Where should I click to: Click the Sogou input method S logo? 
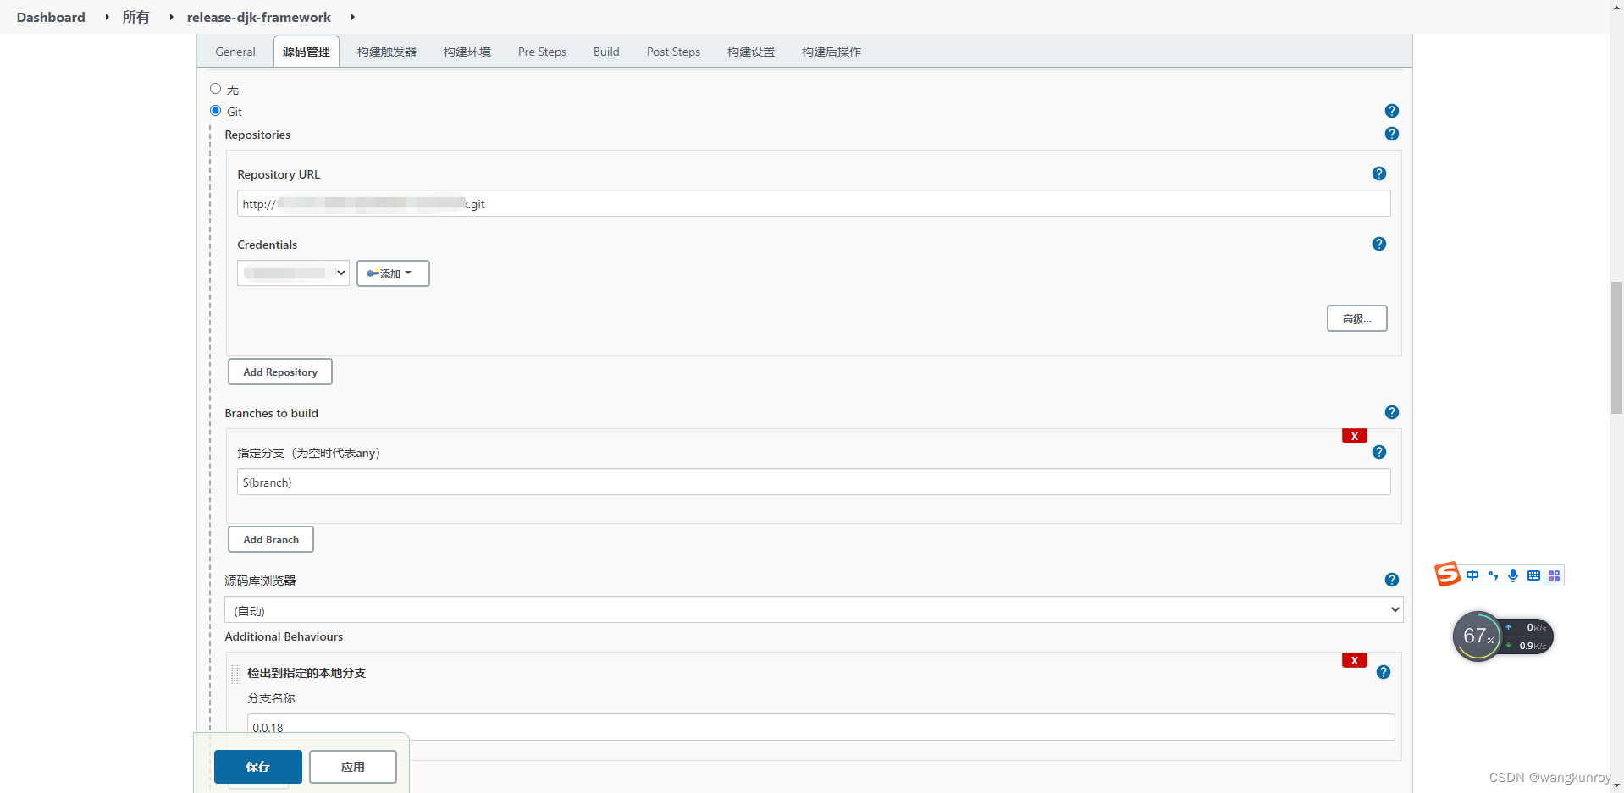tap(1447, 574)
